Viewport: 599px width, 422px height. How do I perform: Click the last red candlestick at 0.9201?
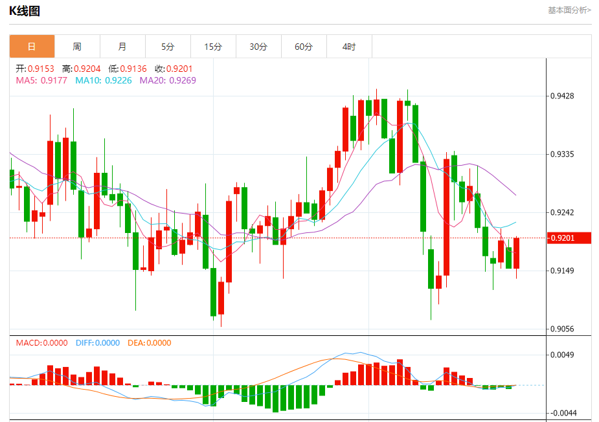517,253
